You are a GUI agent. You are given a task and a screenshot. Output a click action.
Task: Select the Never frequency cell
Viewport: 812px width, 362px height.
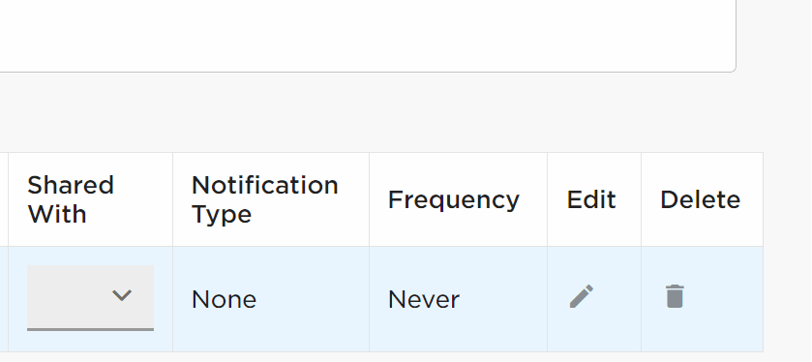pos(459,299)
